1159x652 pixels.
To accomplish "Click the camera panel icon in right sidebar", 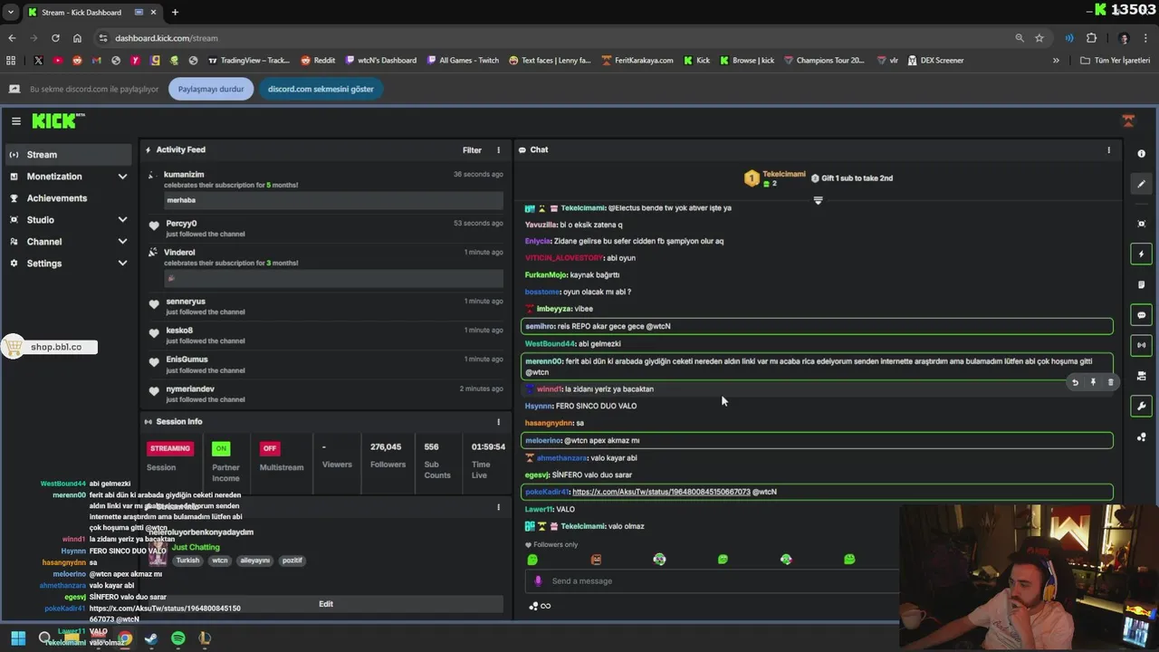I will (1141, 376).
